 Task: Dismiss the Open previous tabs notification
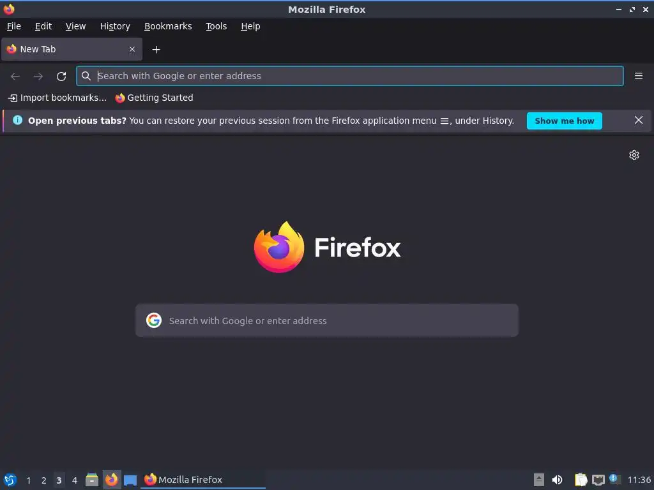click(639, 121)
